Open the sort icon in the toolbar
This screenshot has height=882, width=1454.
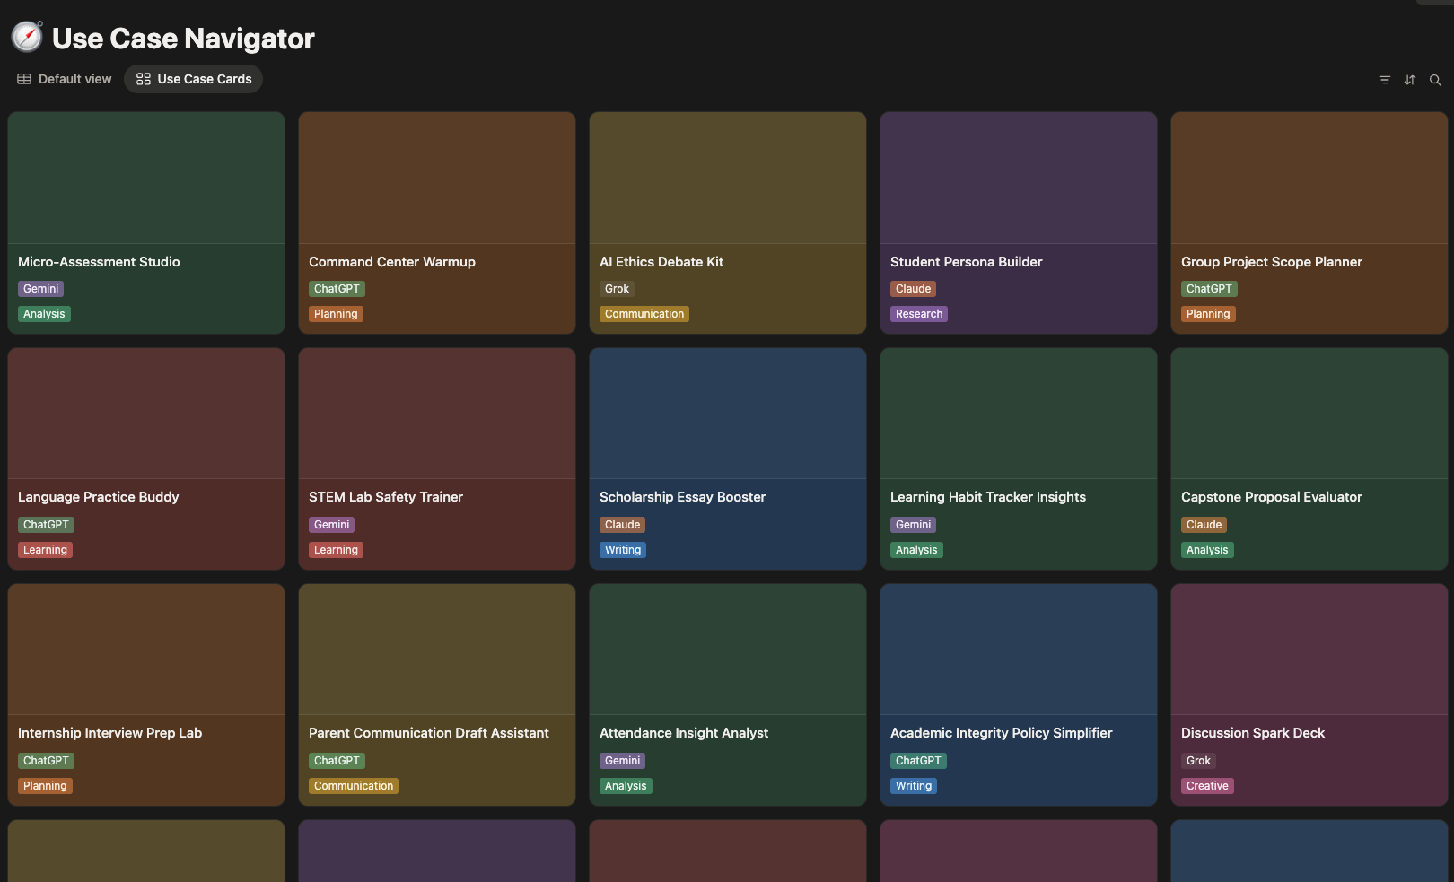(x=1409, y=79)
